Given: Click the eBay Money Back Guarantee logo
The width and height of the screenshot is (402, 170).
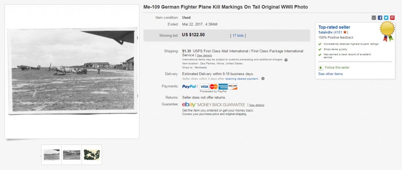Looking at the screenshot, I should pyautogui.click(x=213, y=105).
